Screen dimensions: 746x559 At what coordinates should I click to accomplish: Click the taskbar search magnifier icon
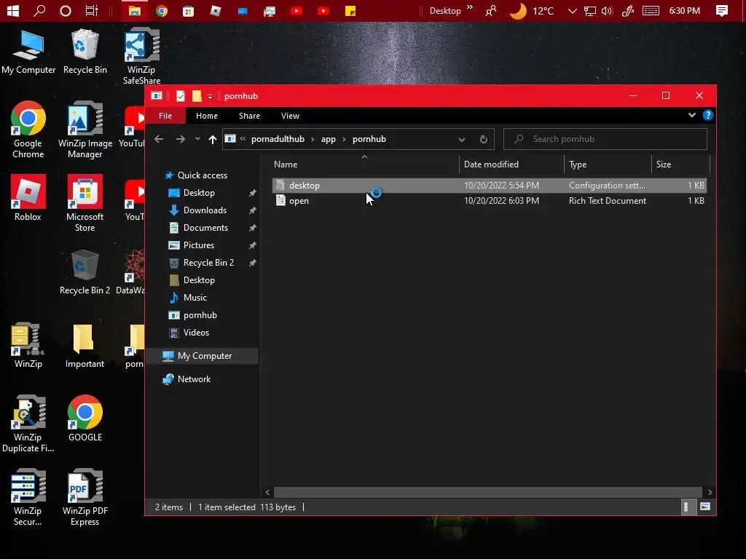39,10
